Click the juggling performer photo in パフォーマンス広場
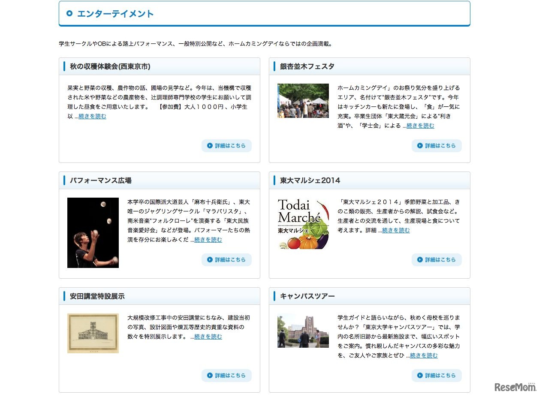This screenshot has height=397, width=542. [x=93, y=232]
